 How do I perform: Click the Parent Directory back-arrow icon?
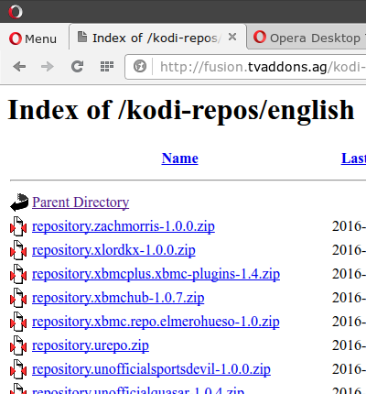(x=19, y=202)
